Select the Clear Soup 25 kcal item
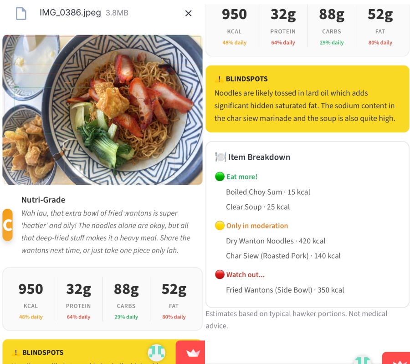410x364 pixels. point(258,207)
